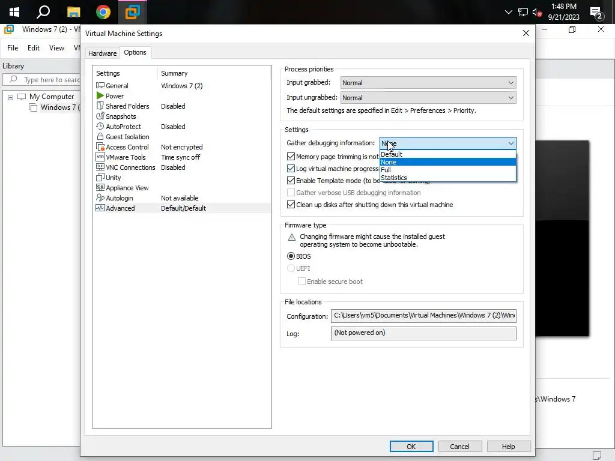Image resolution: width=615 pixels, height=461 pixels.
Task: Switch to the Options tab
Action: (135, 52)
